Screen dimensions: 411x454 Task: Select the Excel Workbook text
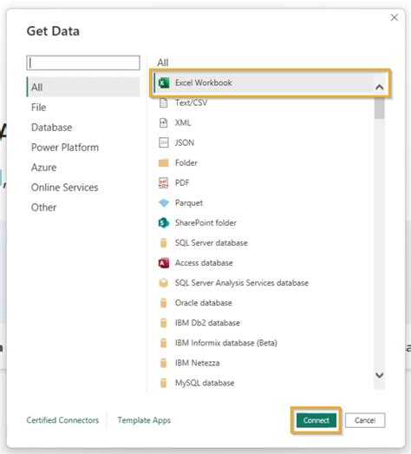(x=203, y=82)
